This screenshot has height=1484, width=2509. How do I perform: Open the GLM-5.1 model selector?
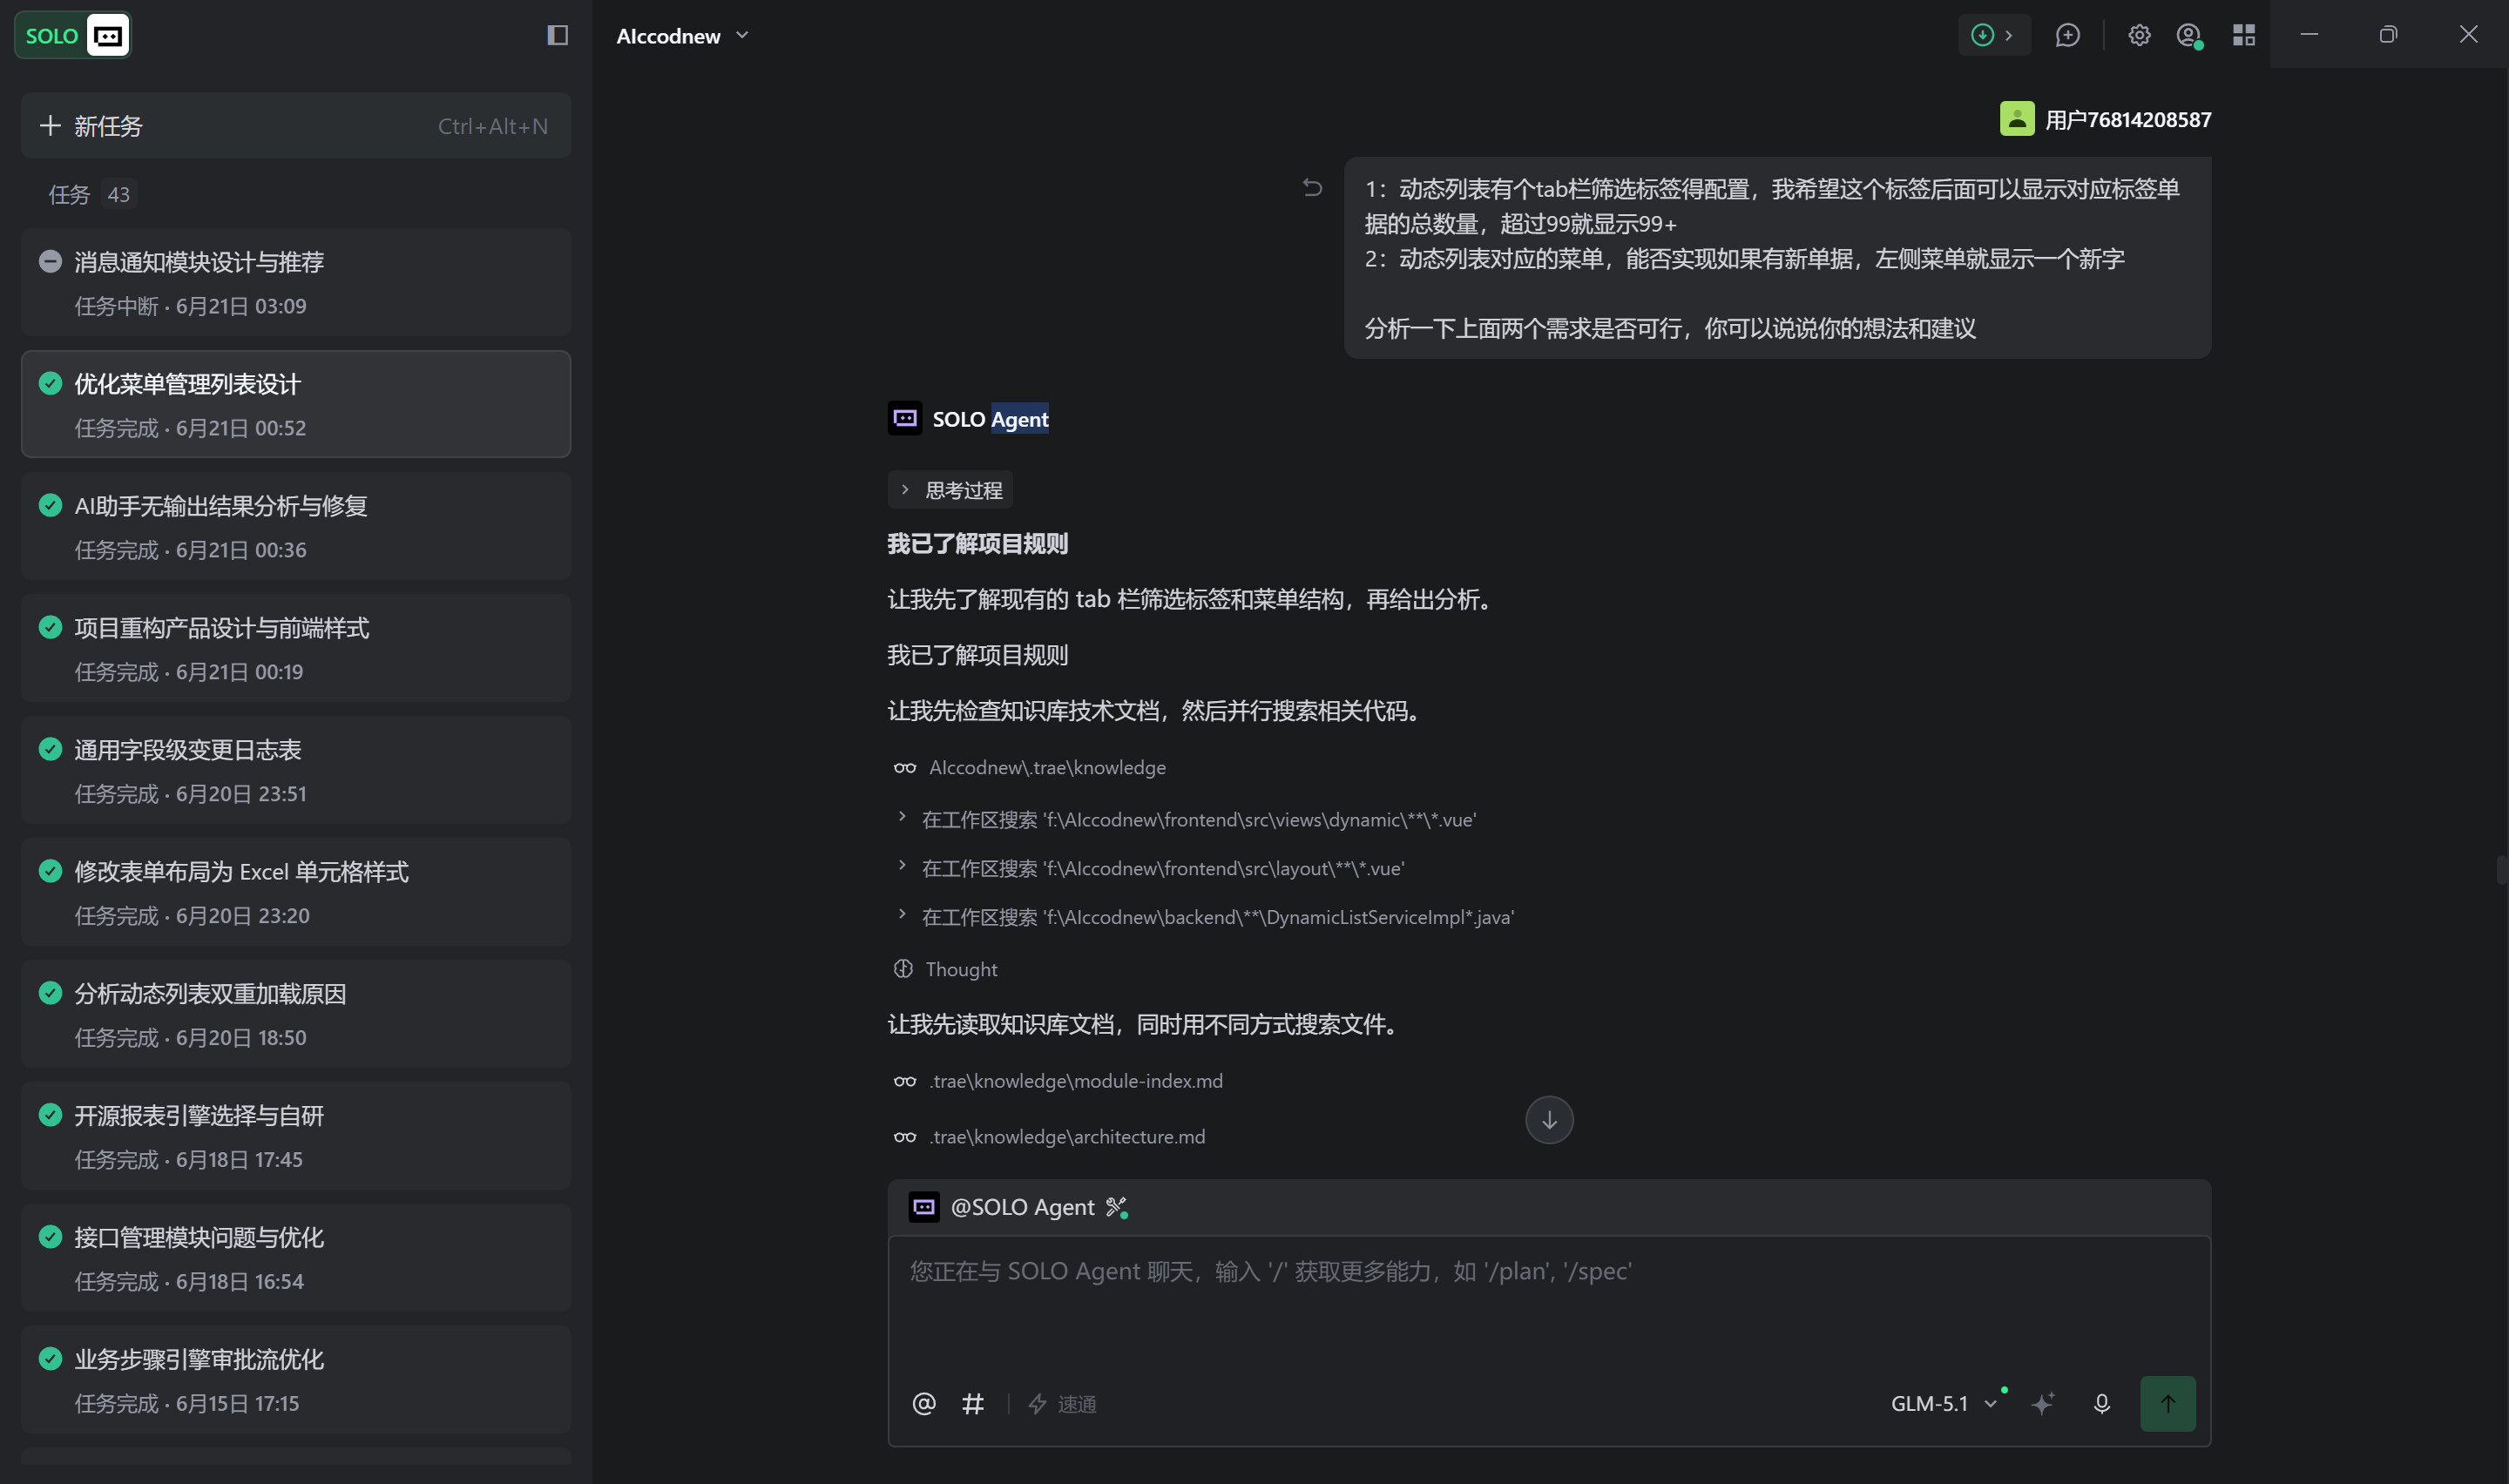[x=1944, y=1404]
